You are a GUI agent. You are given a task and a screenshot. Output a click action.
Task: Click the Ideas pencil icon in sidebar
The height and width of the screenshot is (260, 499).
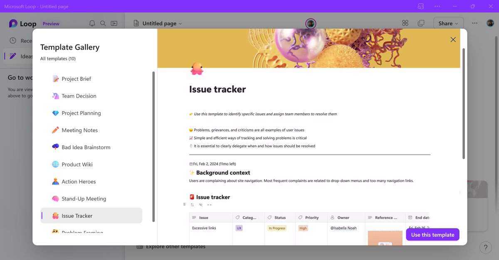click(x=13, y=56)
